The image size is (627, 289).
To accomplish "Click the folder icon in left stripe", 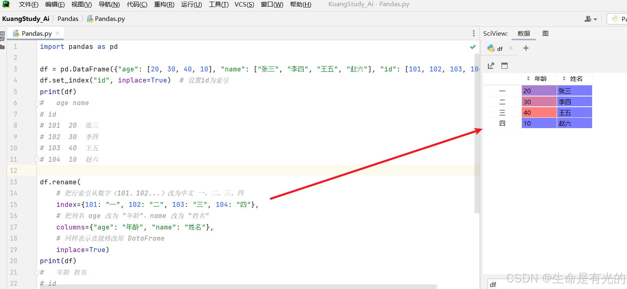I will click(x=2, y=47).
